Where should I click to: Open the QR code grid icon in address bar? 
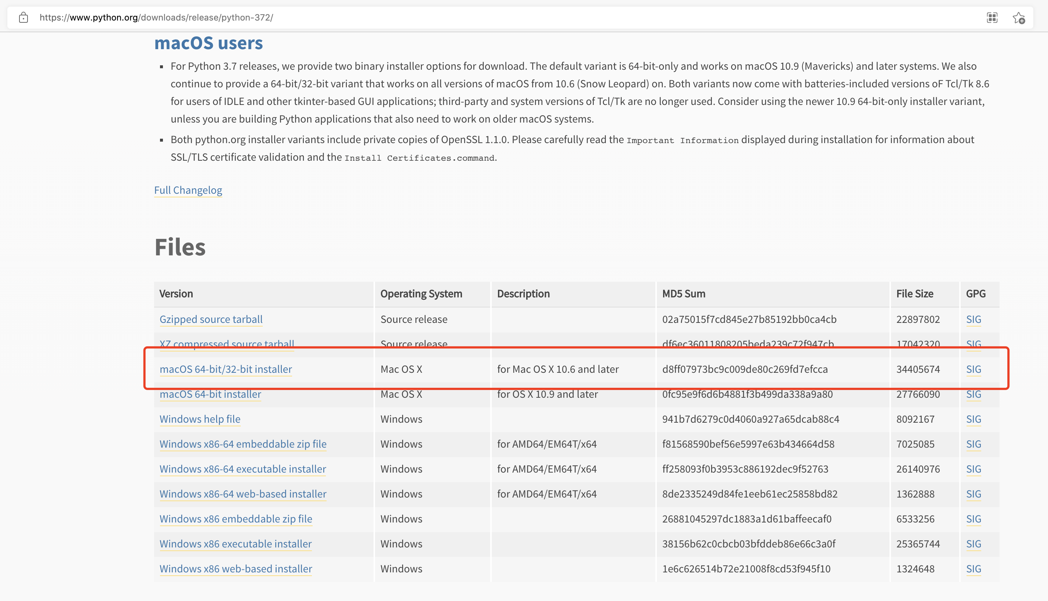pos(992,18)
